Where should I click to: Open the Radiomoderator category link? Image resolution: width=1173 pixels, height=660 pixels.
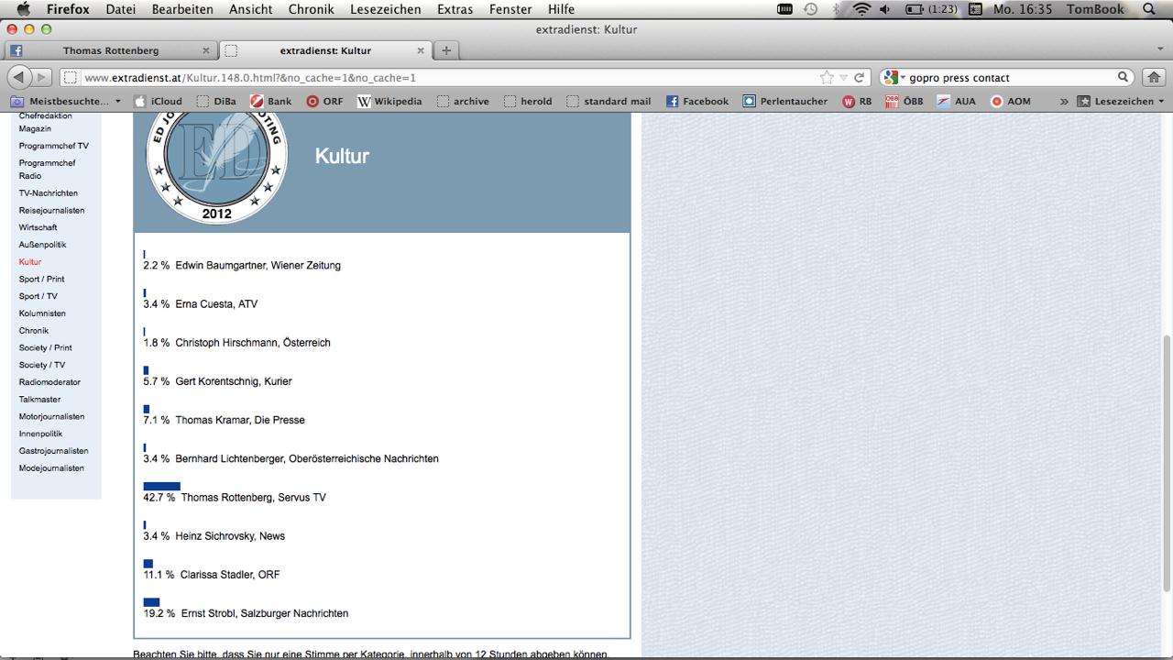coord(50,382)
